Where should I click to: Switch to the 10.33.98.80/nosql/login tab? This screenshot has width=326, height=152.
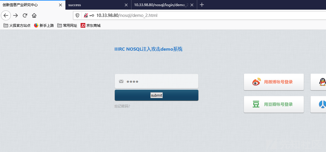(161, 5)
